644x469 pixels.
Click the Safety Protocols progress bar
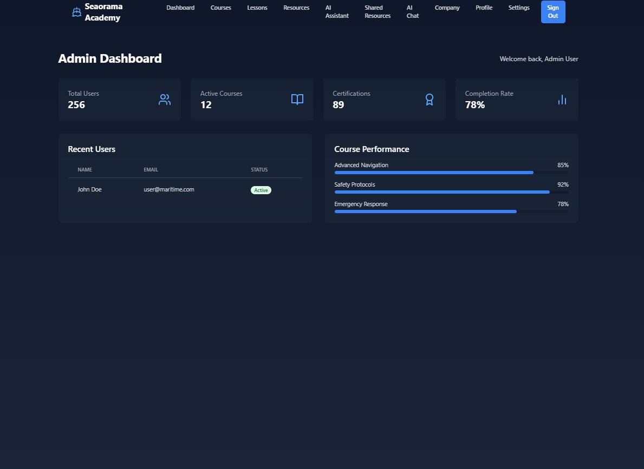(451, 192)
